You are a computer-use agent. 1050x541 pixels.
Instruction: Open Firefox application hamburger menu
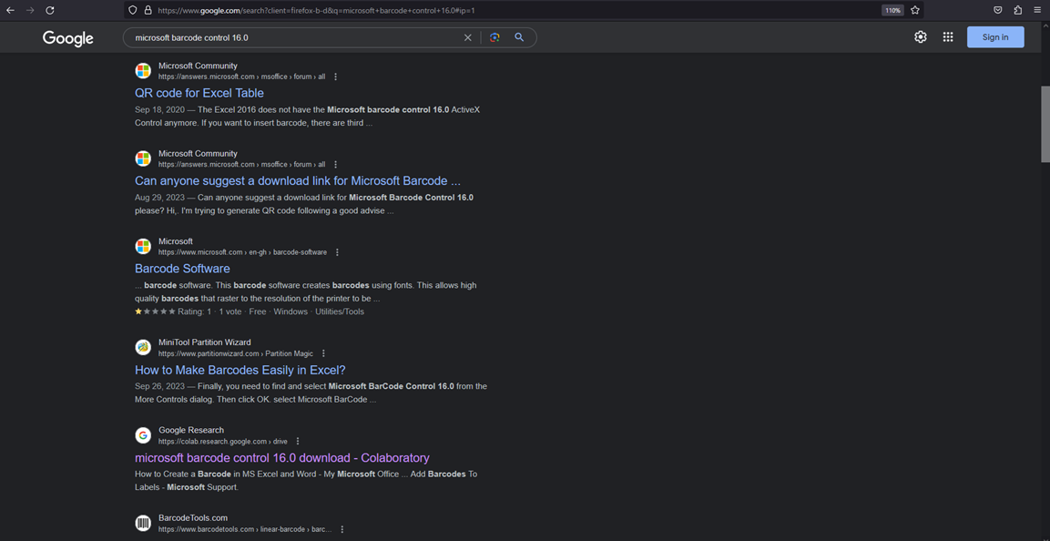[x=1037, y=10]
